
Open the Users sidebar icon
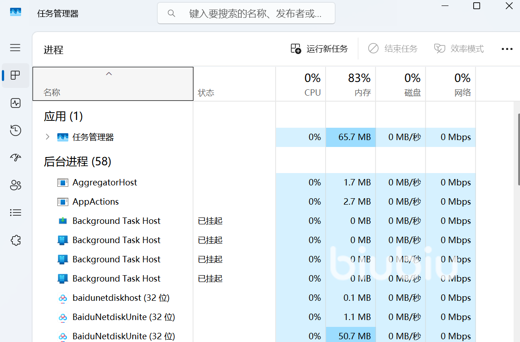[16, 185]
